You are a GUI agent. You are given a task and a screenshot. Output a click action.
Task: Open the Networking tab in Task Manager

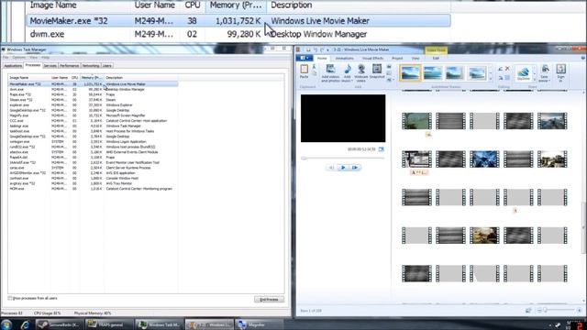pyautogui.click(x=91, y=65)
